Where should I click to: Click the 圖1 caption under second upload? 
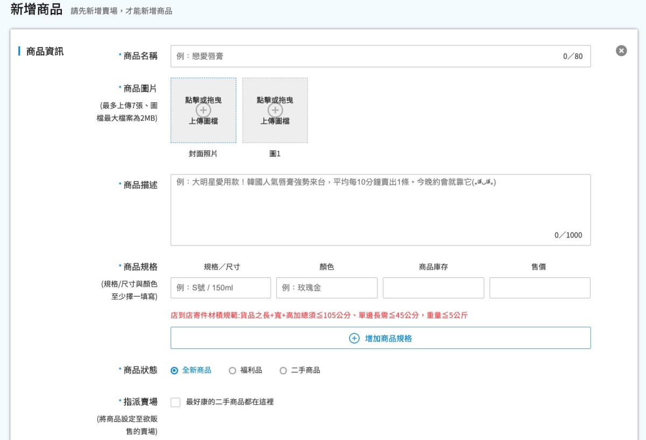275,154
